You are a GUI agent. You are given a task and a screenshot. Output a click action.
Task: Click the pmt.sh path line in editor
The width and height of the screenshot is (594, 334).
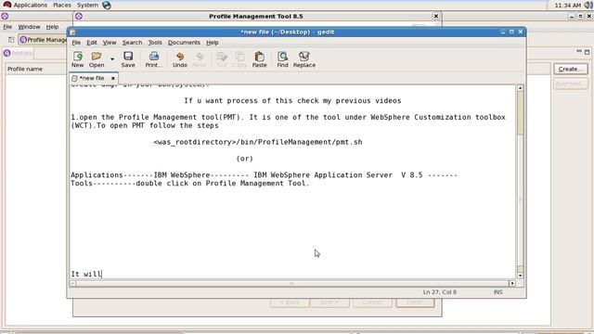[258, 142]
